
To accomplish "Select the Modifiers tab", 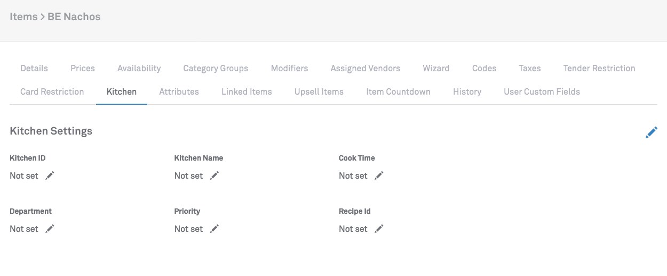I will click(289, 68).
